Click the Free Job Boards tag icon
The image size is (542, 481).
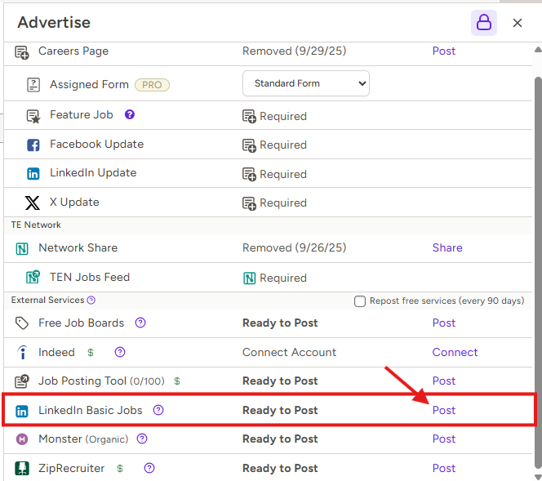tap(22, 323)
